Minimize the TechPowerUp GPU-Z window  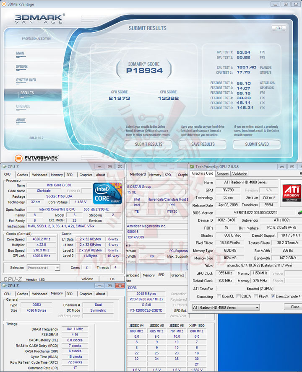pyautogui.click(x=282, y=167)
